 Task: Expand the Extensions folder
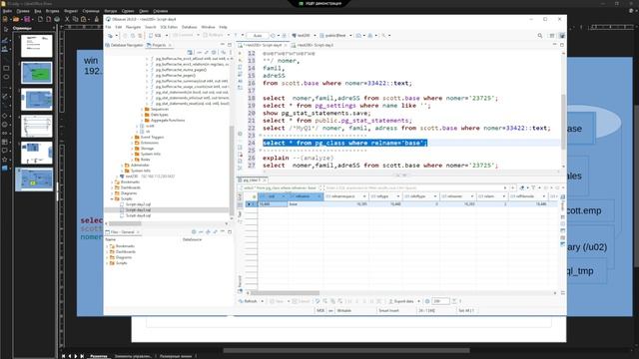tap(132, 143)
